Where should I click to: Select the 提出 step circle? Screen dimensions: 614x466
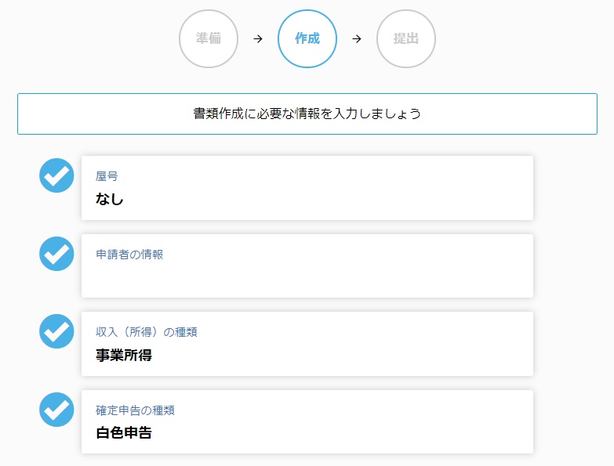[405, 38]
